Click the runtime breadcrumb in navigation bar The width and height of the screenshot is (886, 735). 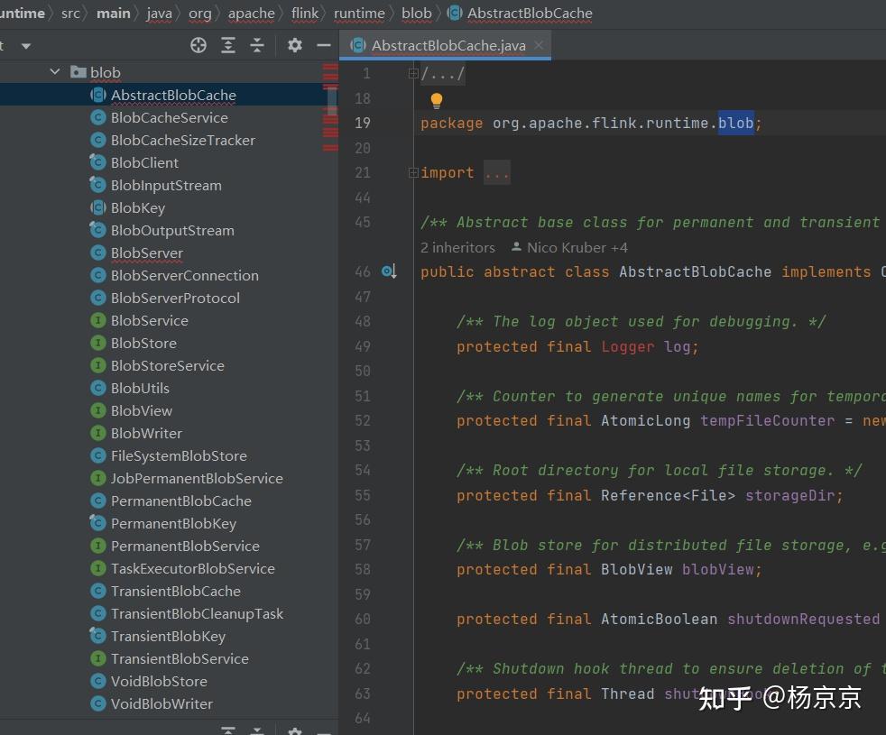(x=358, y=14)
